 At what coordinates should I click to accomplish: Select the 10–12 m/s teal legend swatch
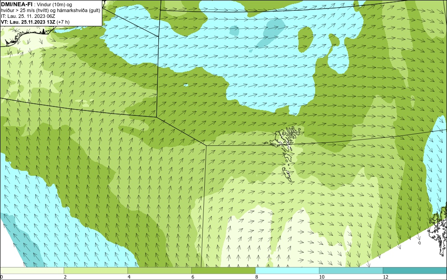(x=351, y=270)
